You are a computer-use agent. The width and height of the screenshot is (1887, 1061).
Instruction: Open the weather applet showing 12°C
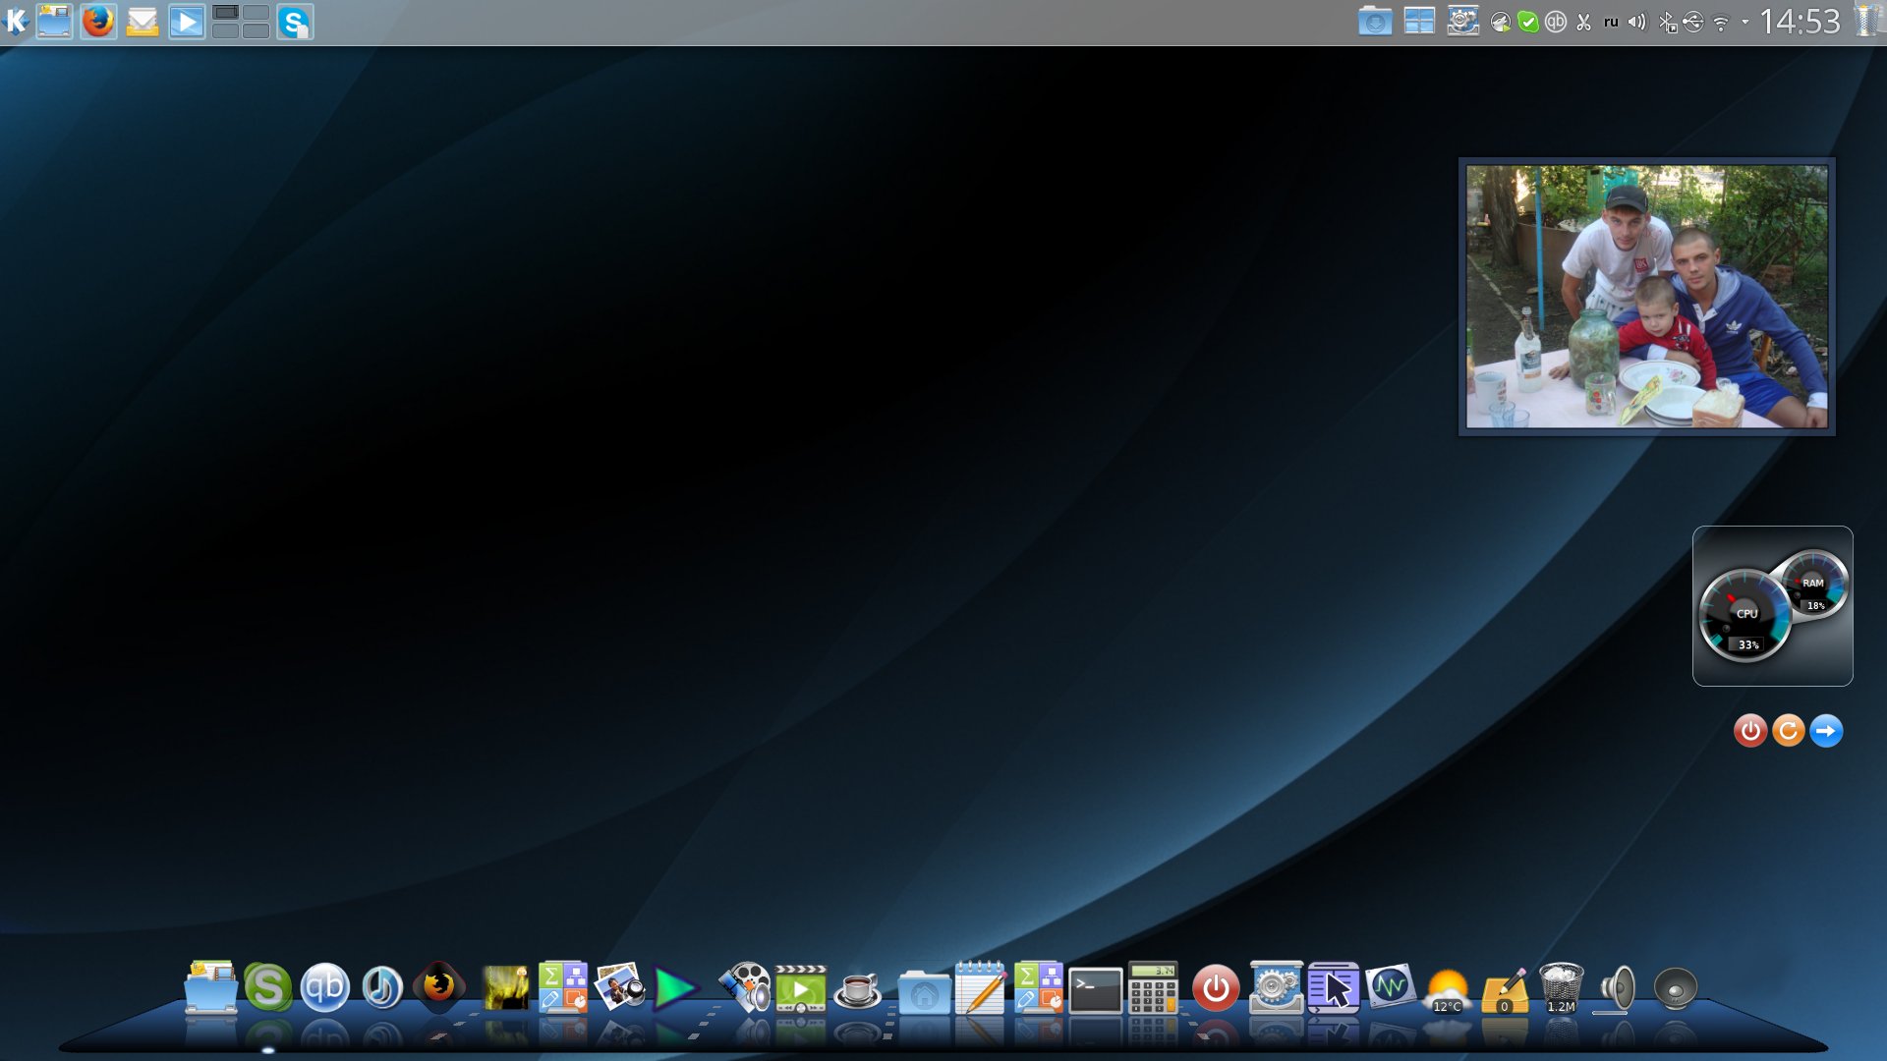point(1447,989)
